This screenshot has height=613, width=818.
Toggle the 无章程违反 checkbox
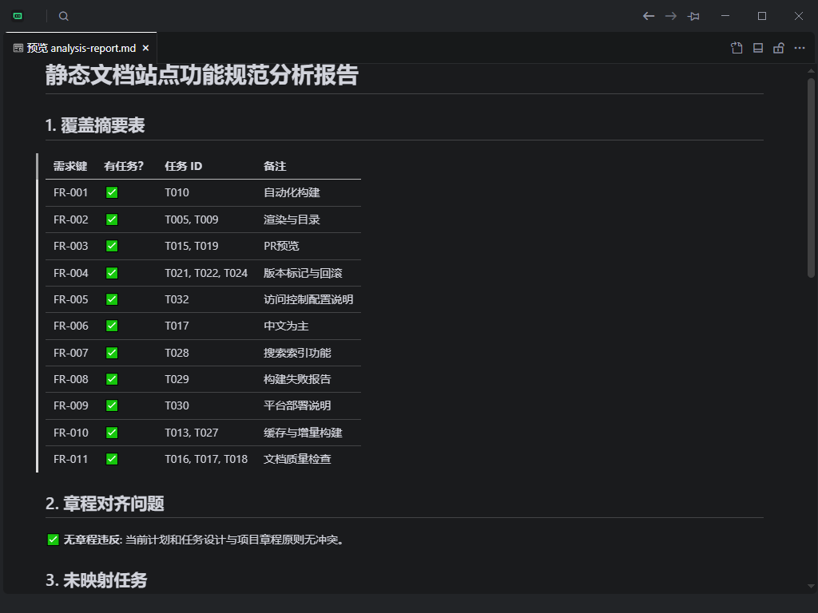click(x=53, y=540)
